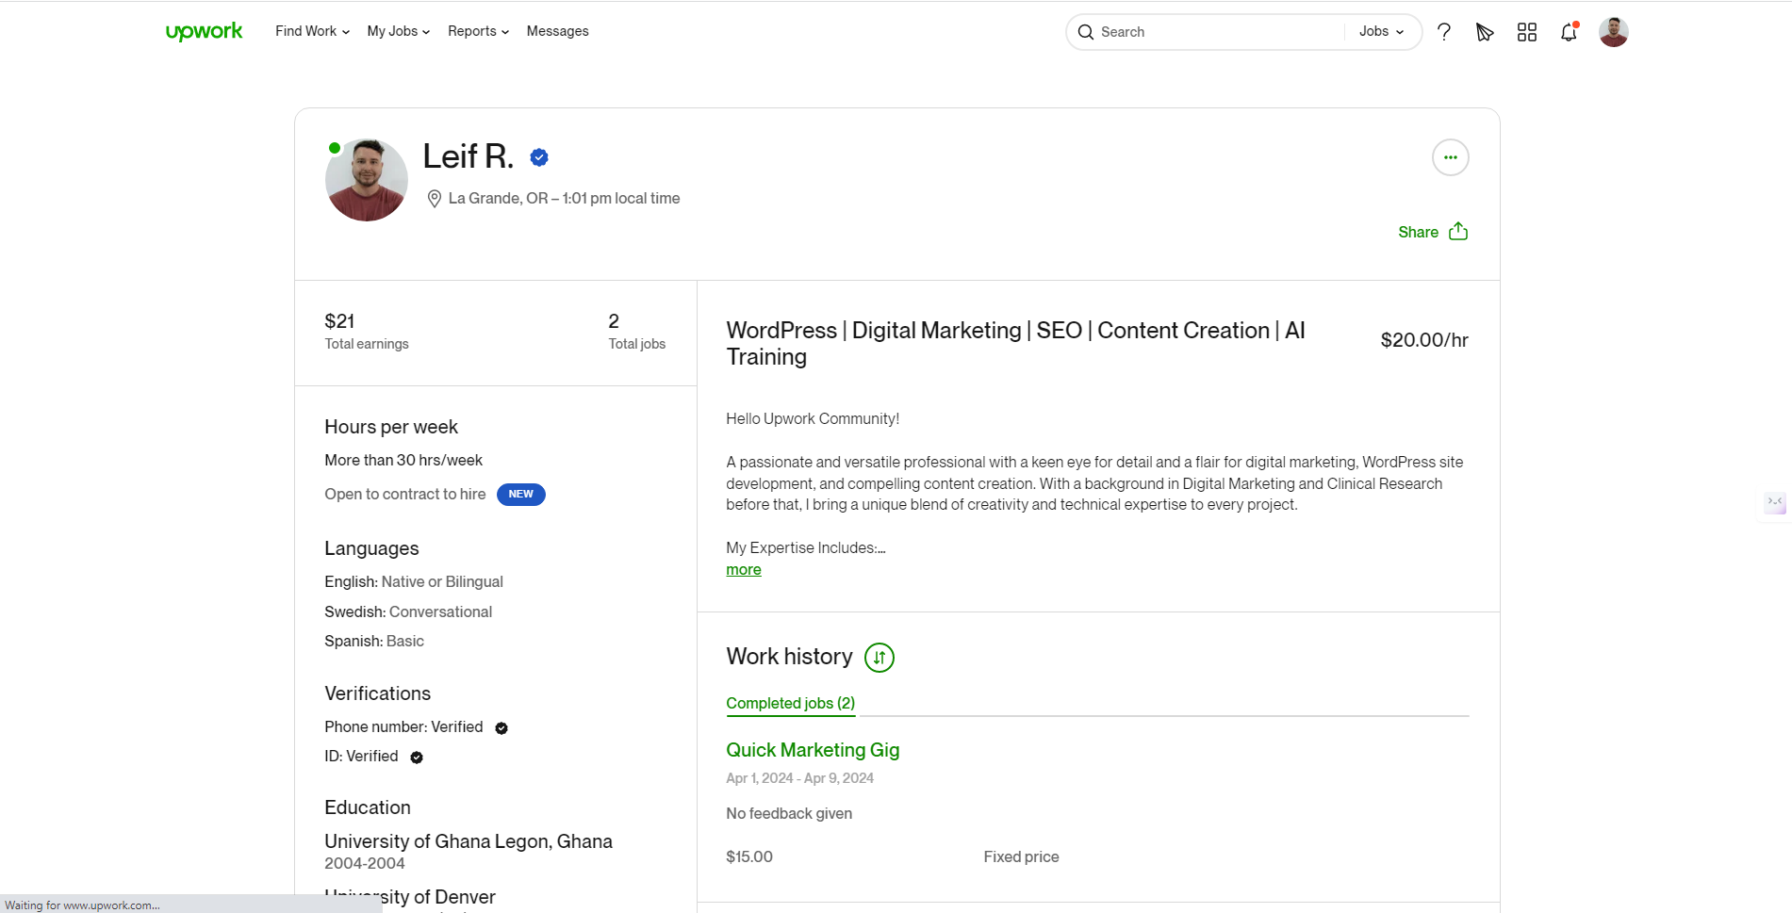Click the $20.00/hr rate
This screenshot has height=913, width=1792.
click(1424, 340)
